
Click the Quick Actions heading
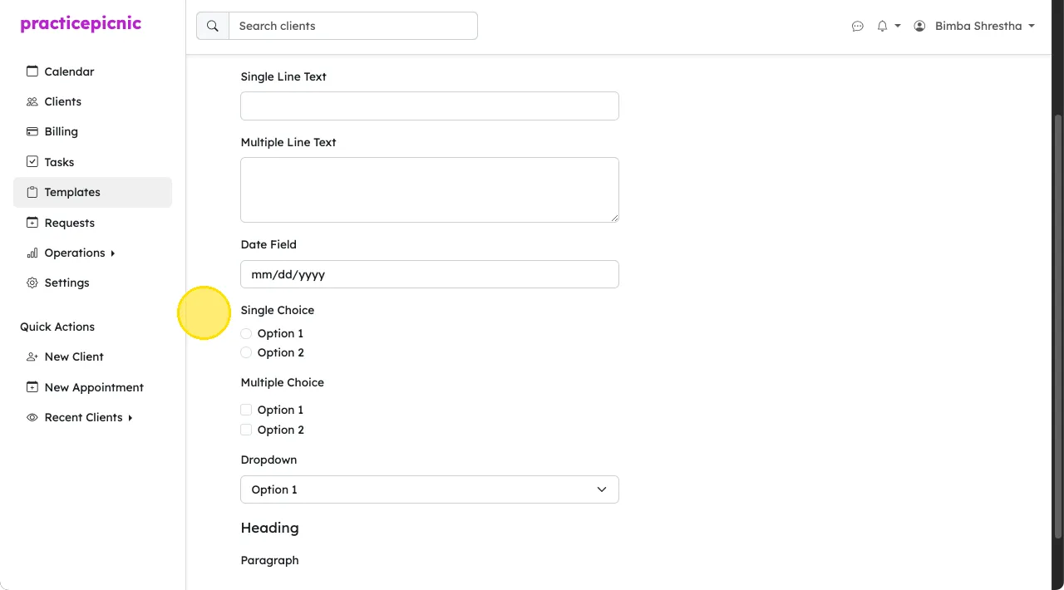click(x=57, y=327)
